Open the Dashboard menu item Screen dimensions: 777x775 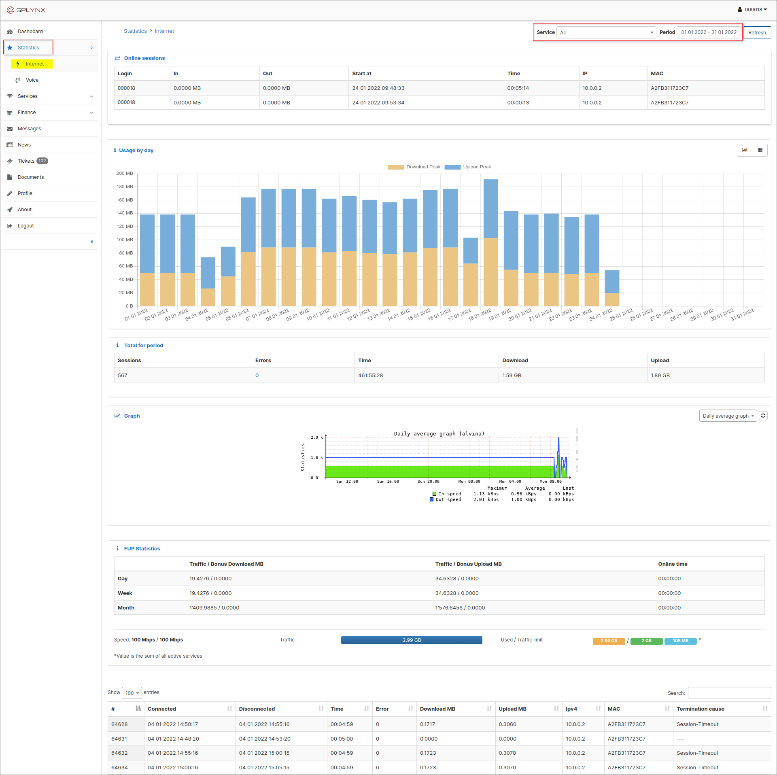coord(51,32)
